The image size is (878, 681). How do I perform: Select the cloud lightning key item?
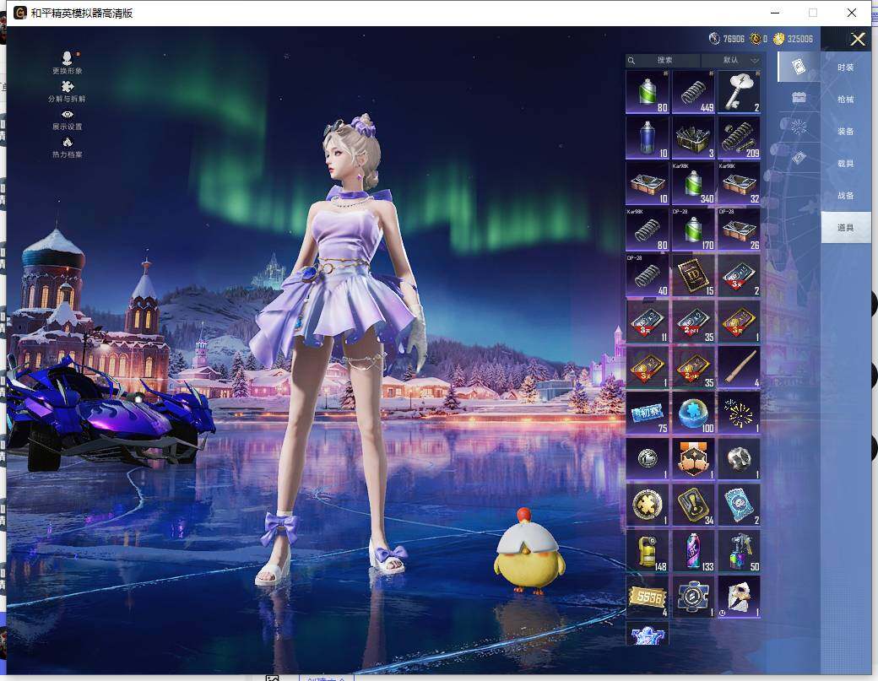tap(740, 92)
